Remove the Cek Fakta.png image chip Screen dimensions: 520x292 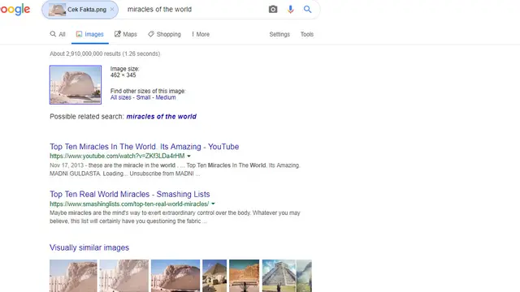pos(112,10)
